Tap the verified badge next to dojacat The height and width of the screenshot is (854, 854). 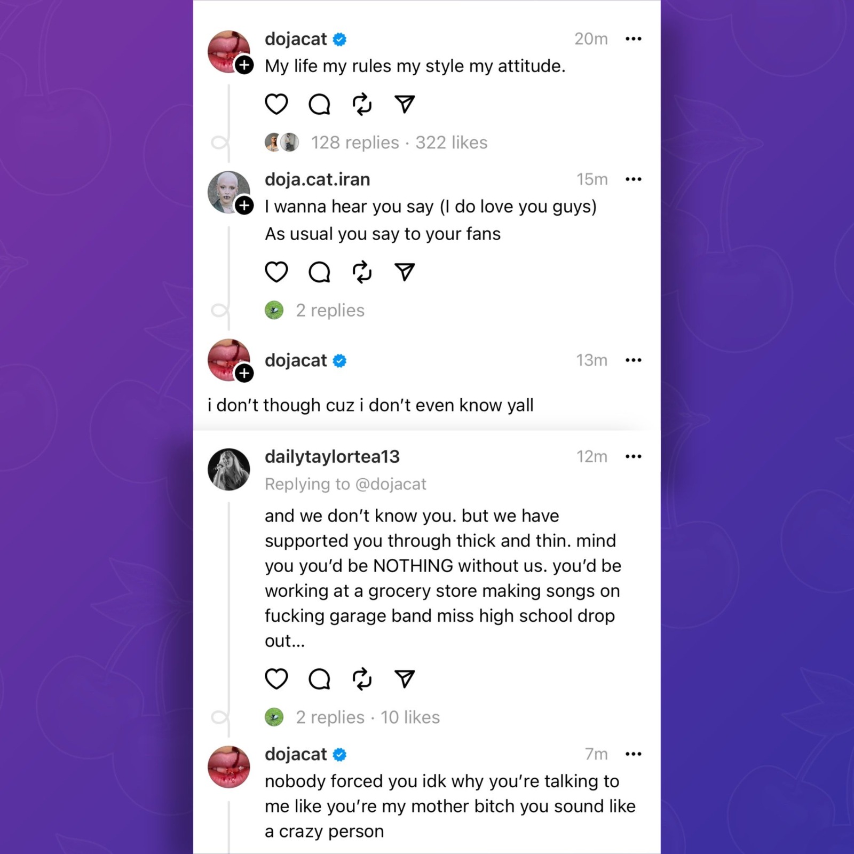point(340,38)
